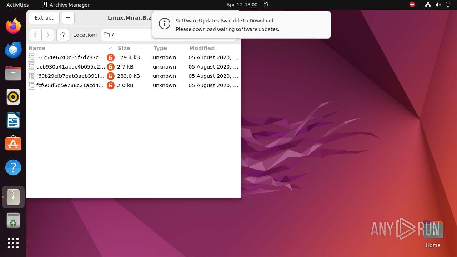Click lock icon on the 2.7 kB row
The width and height of the screenshot is (457, 257).
coord(111,67)
